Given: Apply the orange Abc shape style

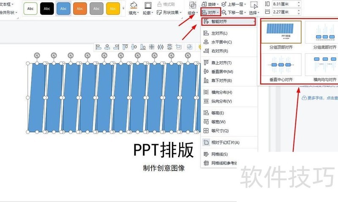Looking at the screenshot, I should point(80,8).
